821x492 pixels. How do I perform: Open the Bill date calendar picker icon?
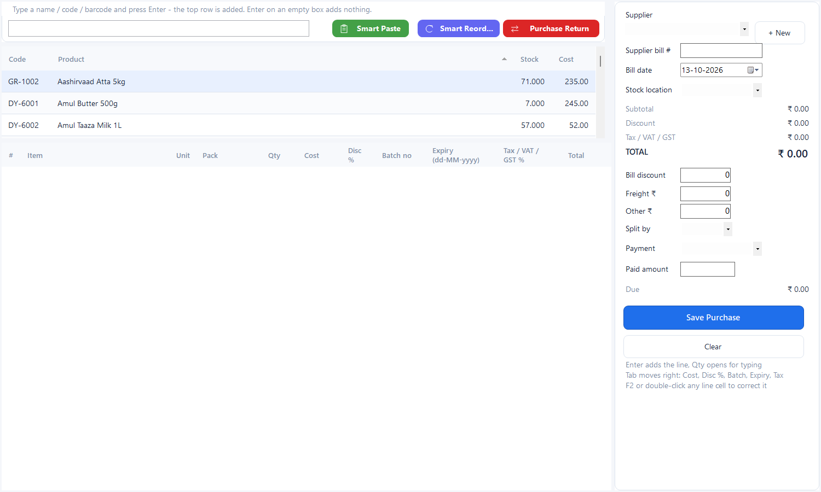pyautogui.click(x=753, y=70)
